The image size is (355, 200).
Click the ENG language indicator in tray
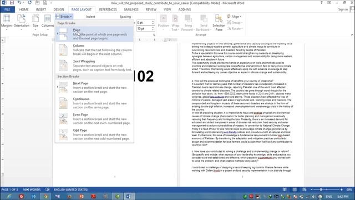coord(329,196)
